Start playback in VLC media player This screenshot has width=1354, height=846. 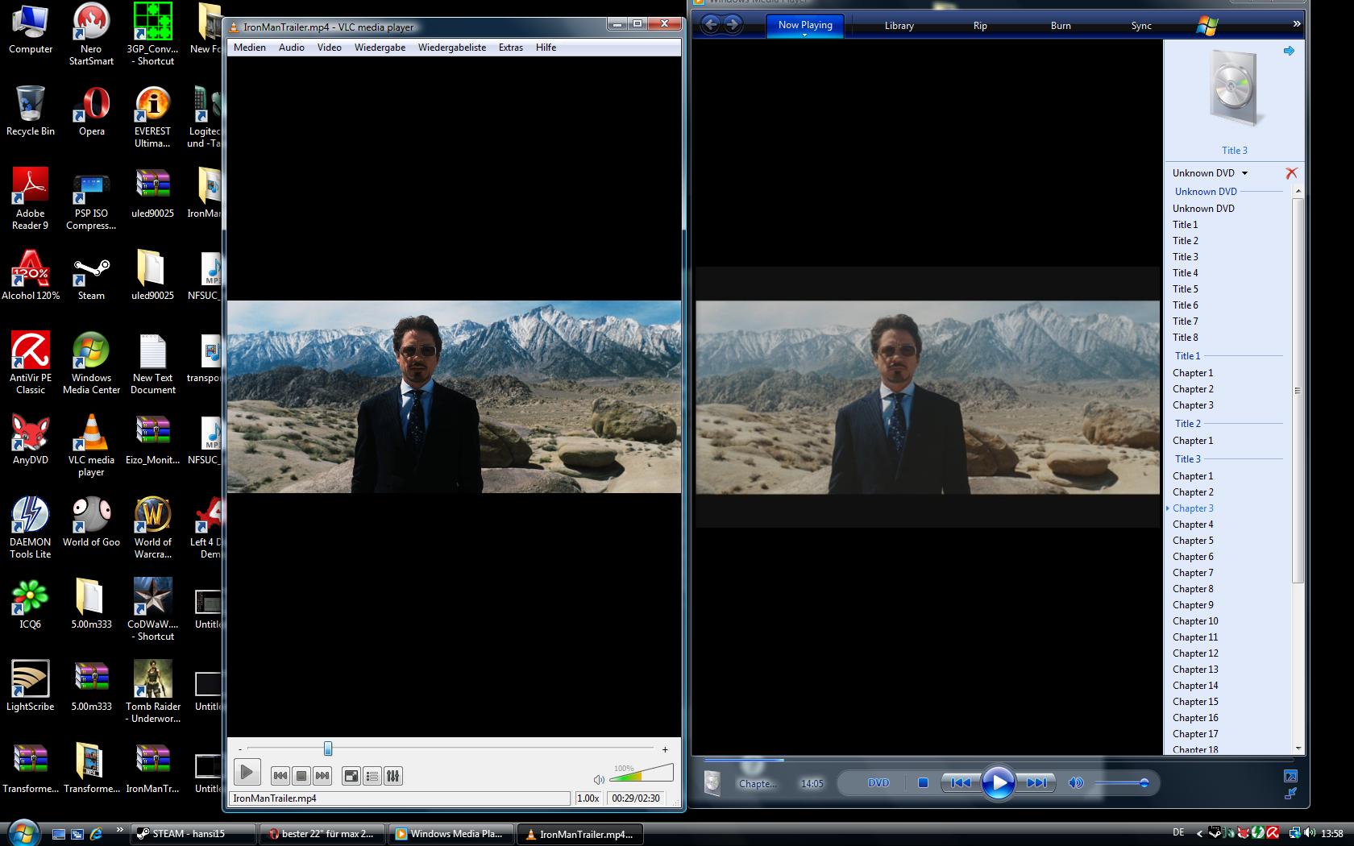tap(247, 773)
